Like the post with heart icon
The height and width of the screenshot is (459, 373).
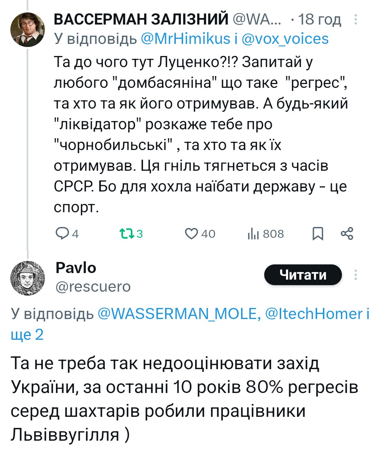point(191,234)
